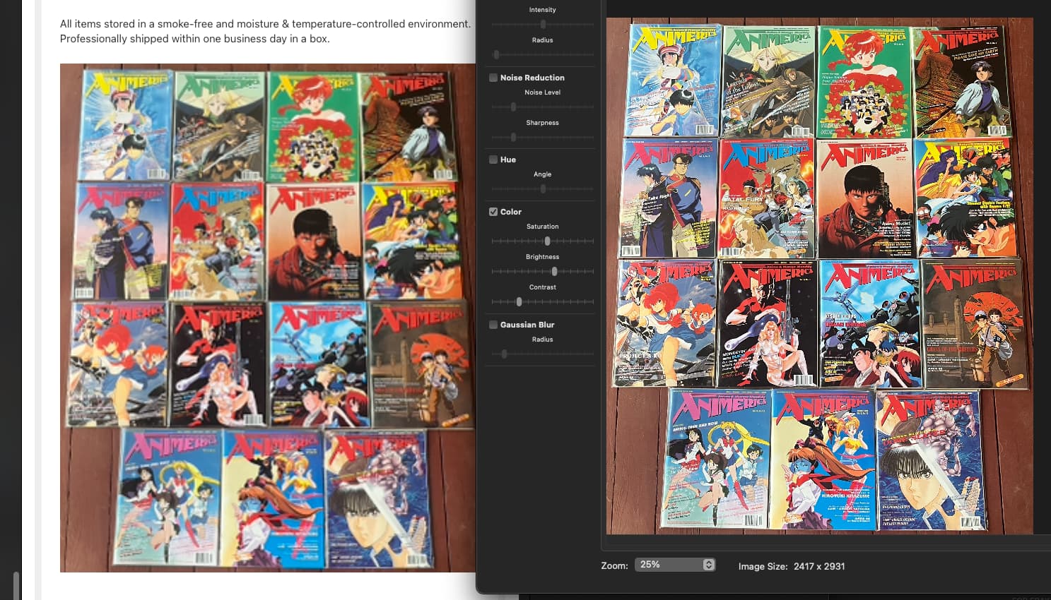Click the bottom-right sword cover in the webpage photo

click(x=375, y=498)
